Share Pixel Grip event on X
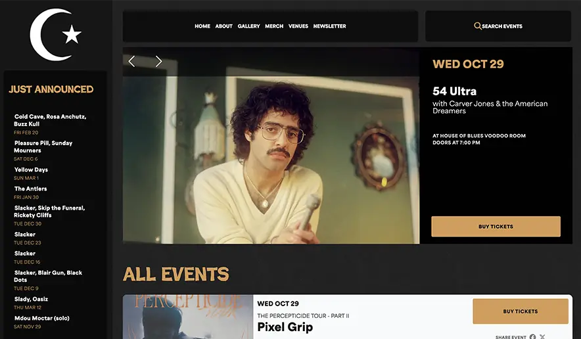 pyautogui.click(x=542, y=337)
